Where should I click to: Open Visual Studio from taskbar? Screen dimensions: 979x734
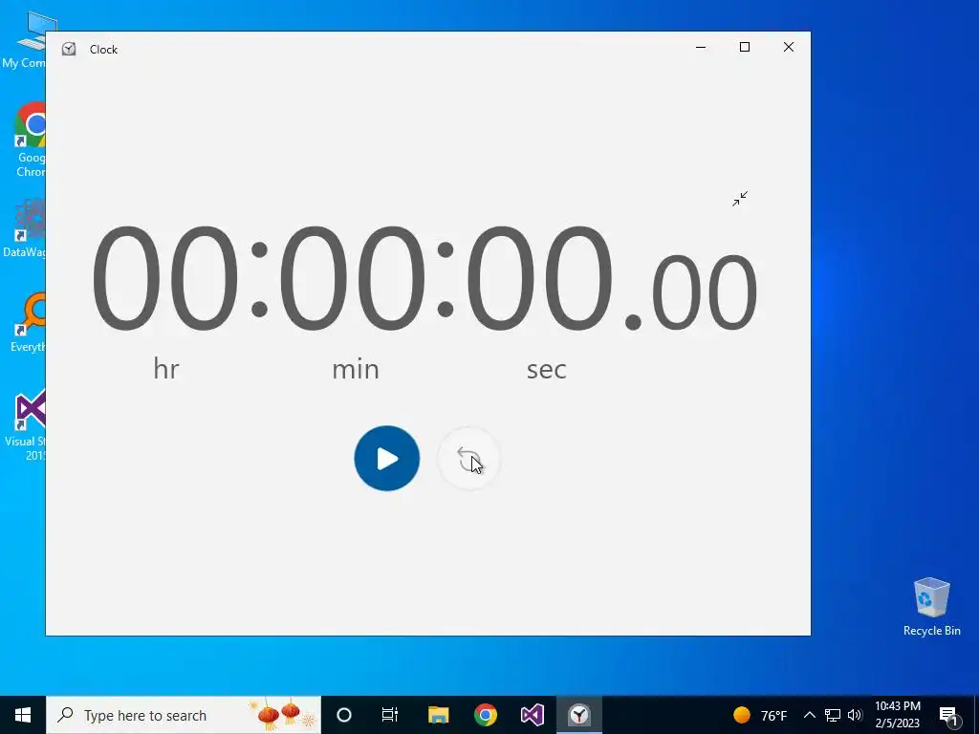pyautogui.click(x=532, y=715)
